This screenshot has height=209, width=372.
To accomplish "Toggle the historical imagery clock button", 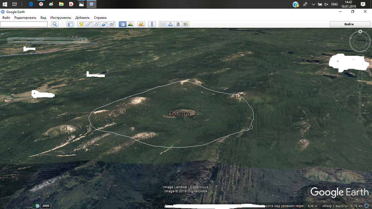I will pos(123,24).
